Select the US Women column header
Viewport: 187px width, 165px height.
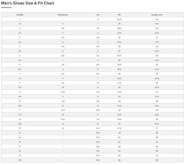click(x=63, y=15)
